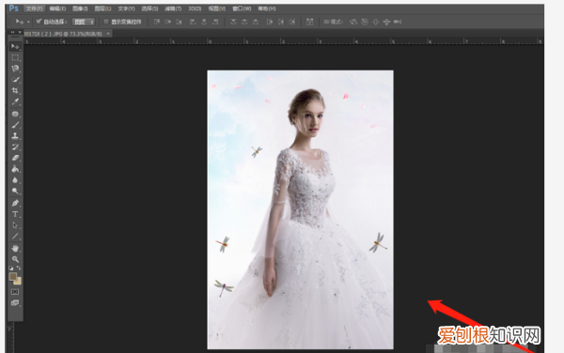Screen dimensions: 564x353
Task: Click the foreground color swatch
Action: click(x=12, y=276)
